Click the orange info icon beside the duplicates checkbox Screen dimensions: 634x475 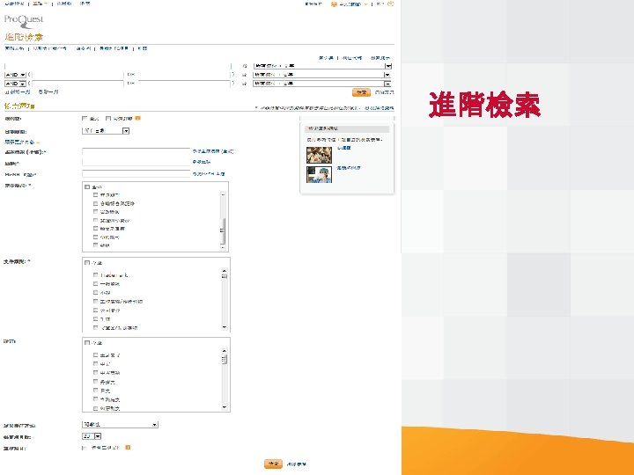(x=128, y=448)
